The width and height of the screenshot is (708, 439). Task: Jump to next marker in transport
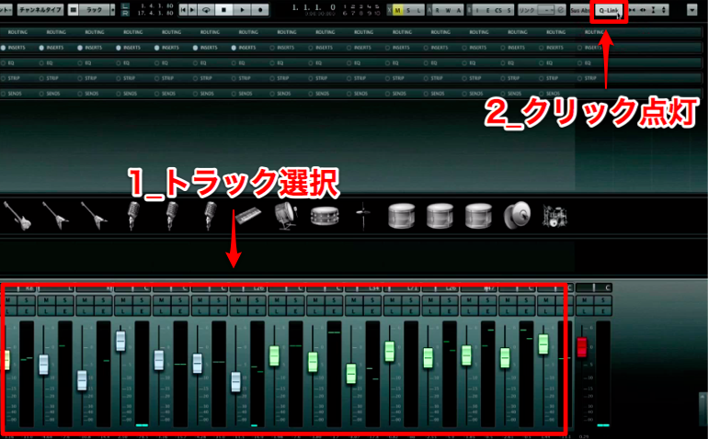[x=192, y=9]
